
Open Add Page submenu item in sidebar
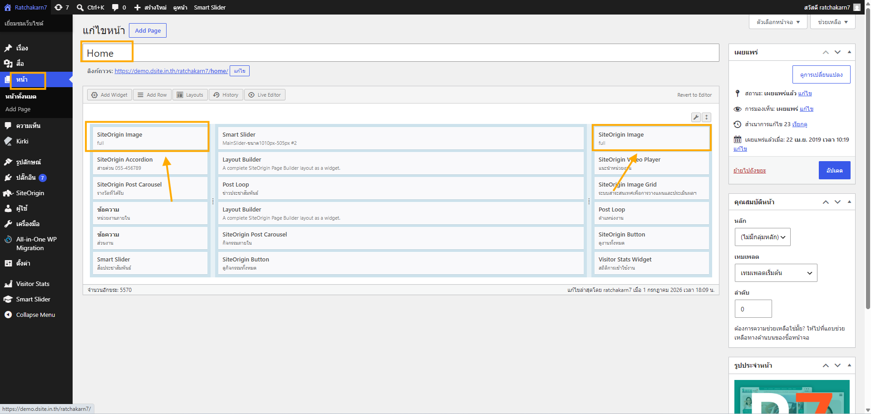coord(18,109)
